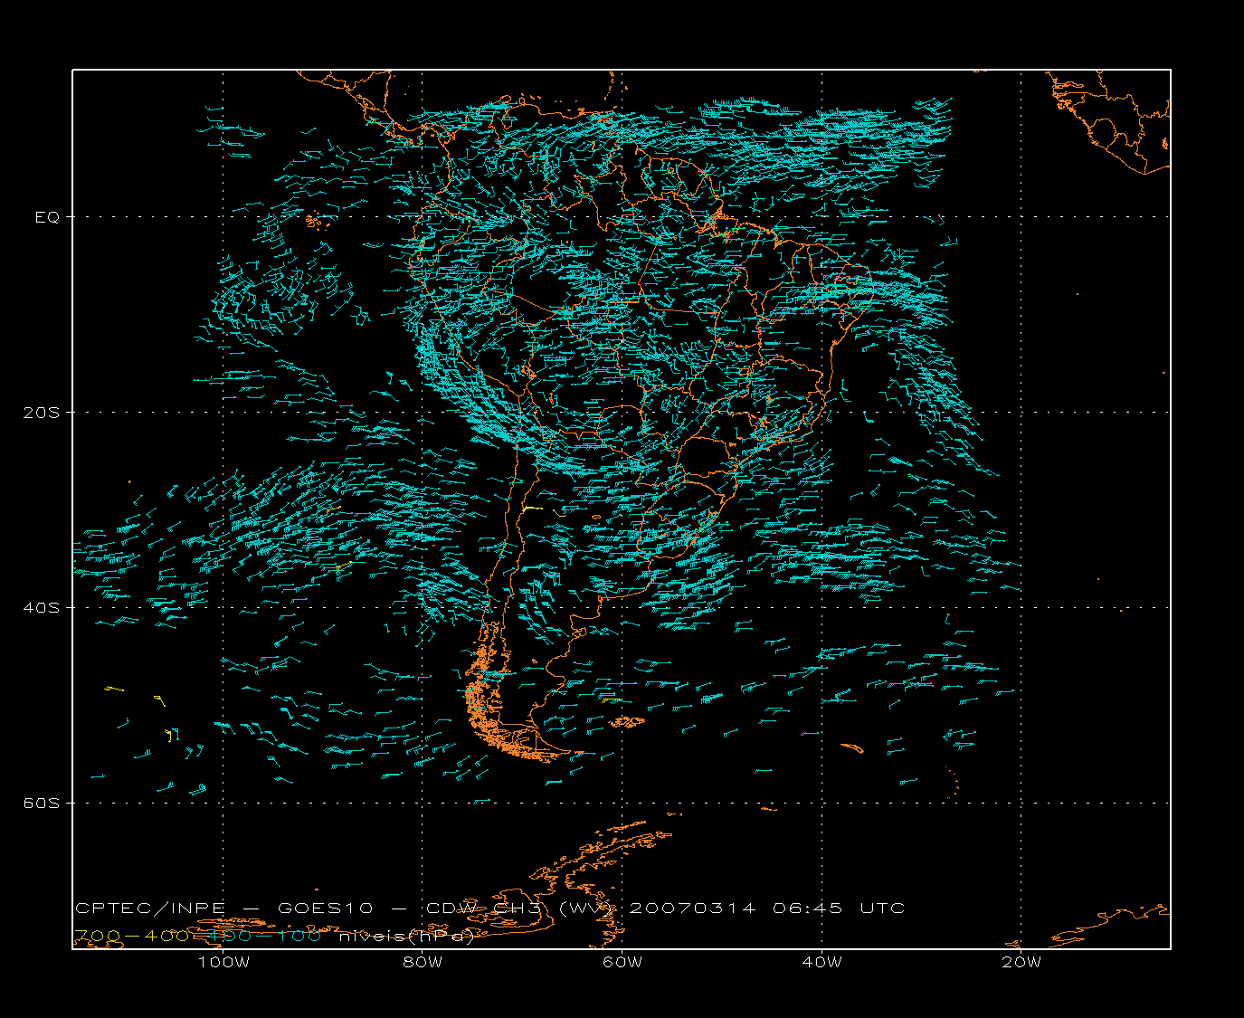This screenshot has height=1018, width=1244.
Task: Click the EQ latitude label
Action: pyautogui.click(x=47, y=217)
